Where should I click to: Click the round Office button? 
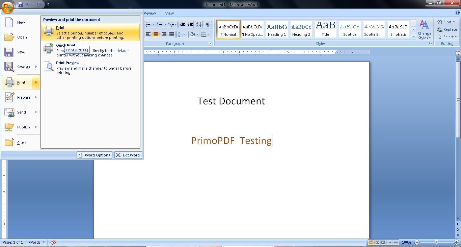coord(7,7)
